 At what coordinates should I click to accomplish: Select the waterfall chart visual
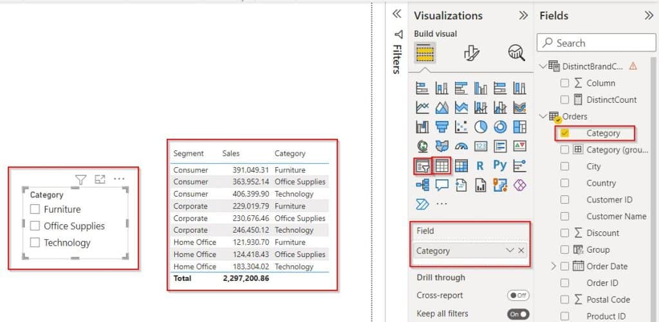[x=422, y=127]
